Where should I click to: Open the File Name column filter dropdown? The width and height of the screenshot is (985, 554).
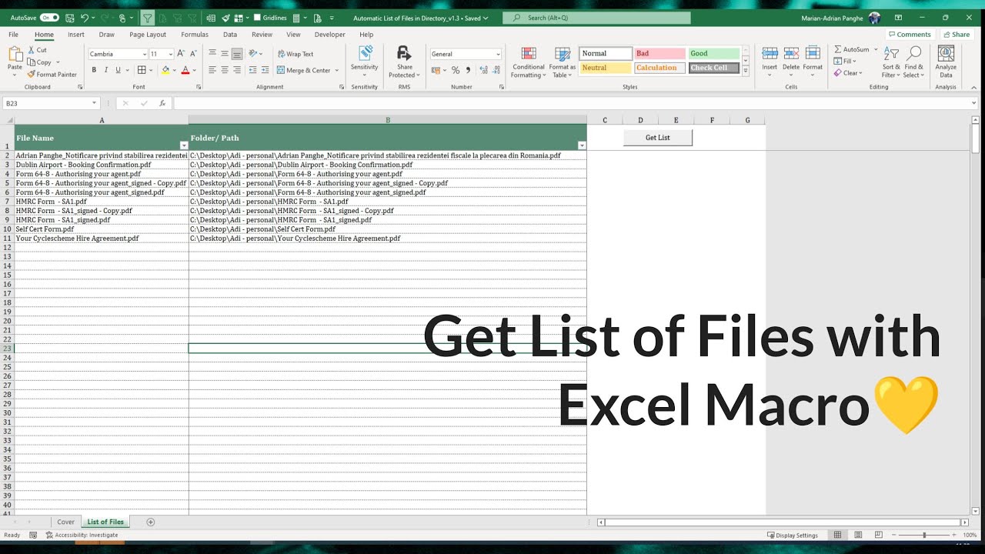click(x=184, y=145)
